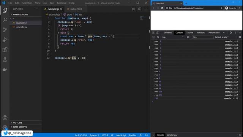Open DevTools customize three-dot menu
Image resolution: width=243 pixels, height=137 pixels.
click(235, 33)
